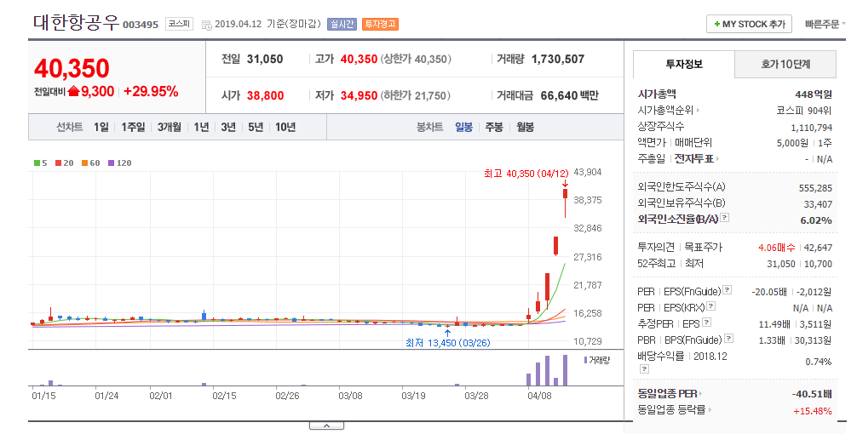Click the 최고 40,350 (04/12) chart marker
This screenshot has height=434, width=857.
(526, 174)
